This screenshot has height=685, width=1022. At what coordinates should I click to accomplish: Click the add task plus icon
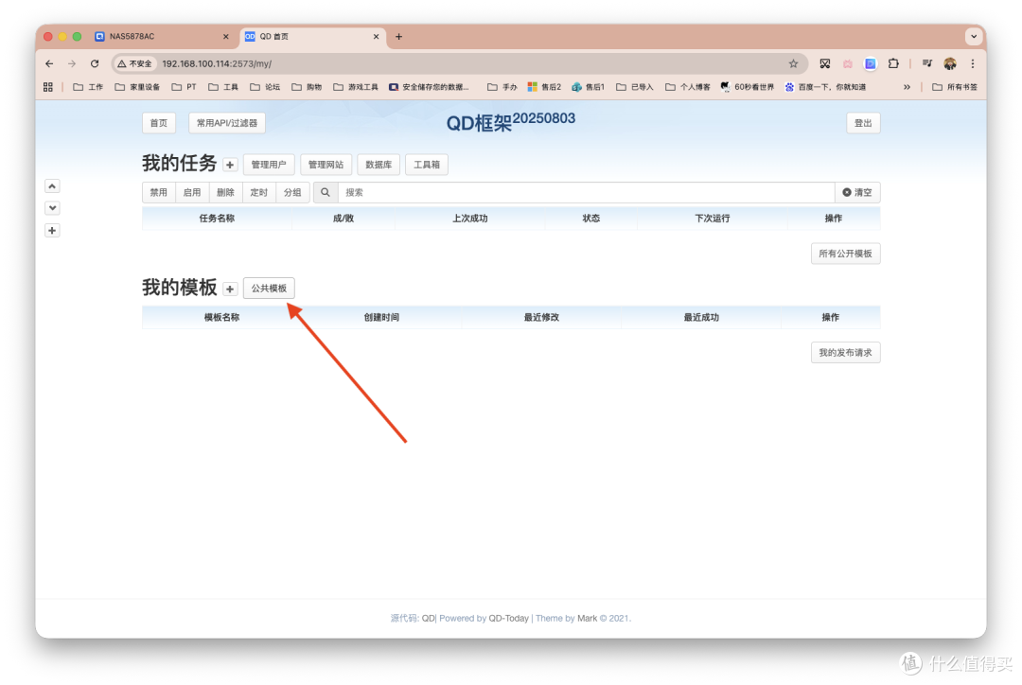coord(229,165)
